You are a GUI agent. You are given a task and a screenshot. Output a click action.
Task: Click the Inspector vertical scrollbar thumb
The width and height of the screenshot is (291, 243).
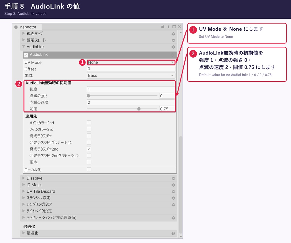[x=181, y=185]
